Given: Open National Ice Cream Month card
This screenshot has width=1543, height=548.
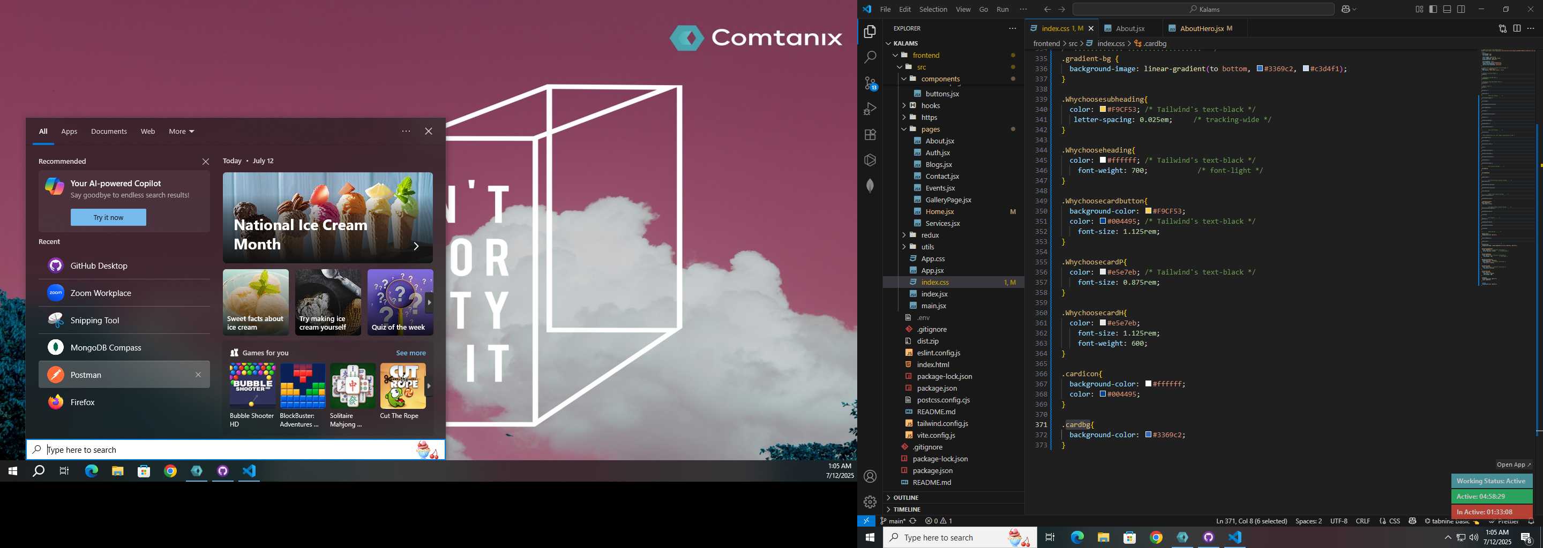Looking at the screenshot, I should (x=328, y=218).
